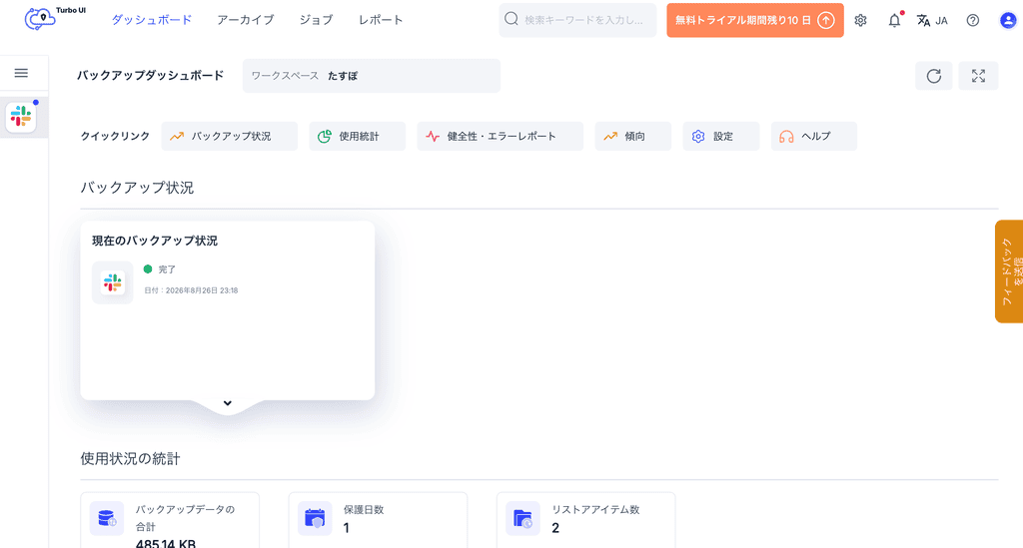Open the ダッシュボード tab
This screenshot has height=548, width=1023.
pos(152,20)
